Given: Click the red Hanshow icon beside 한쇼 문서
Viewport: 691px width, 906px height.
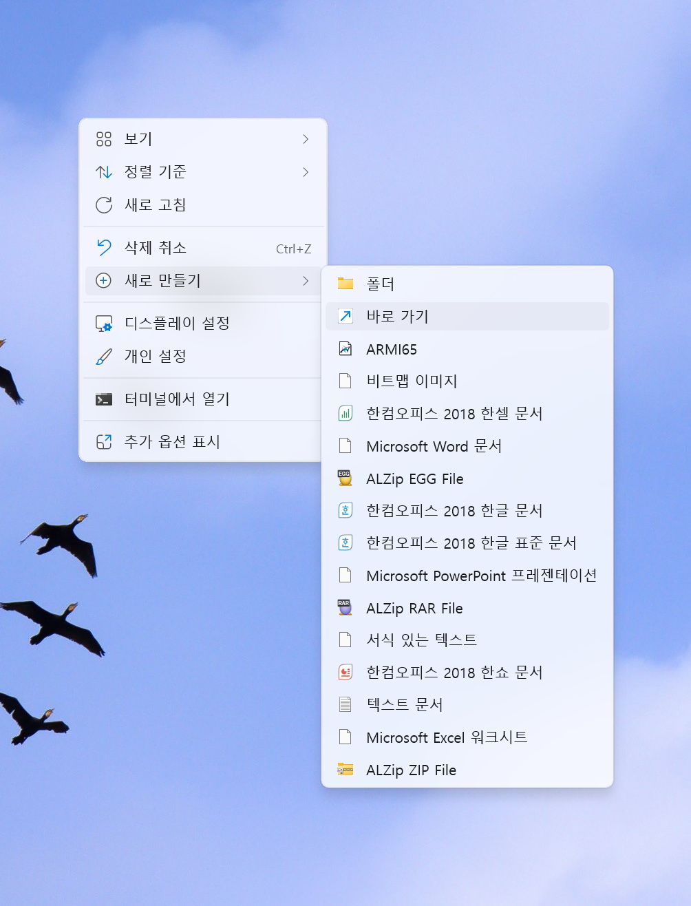Looking at the screenshot, I should [345, 672].
